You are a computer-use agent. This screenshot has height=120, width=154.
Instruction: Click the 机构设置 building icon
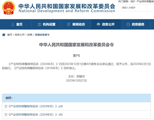pyautogui.click(x=39, y=24)
